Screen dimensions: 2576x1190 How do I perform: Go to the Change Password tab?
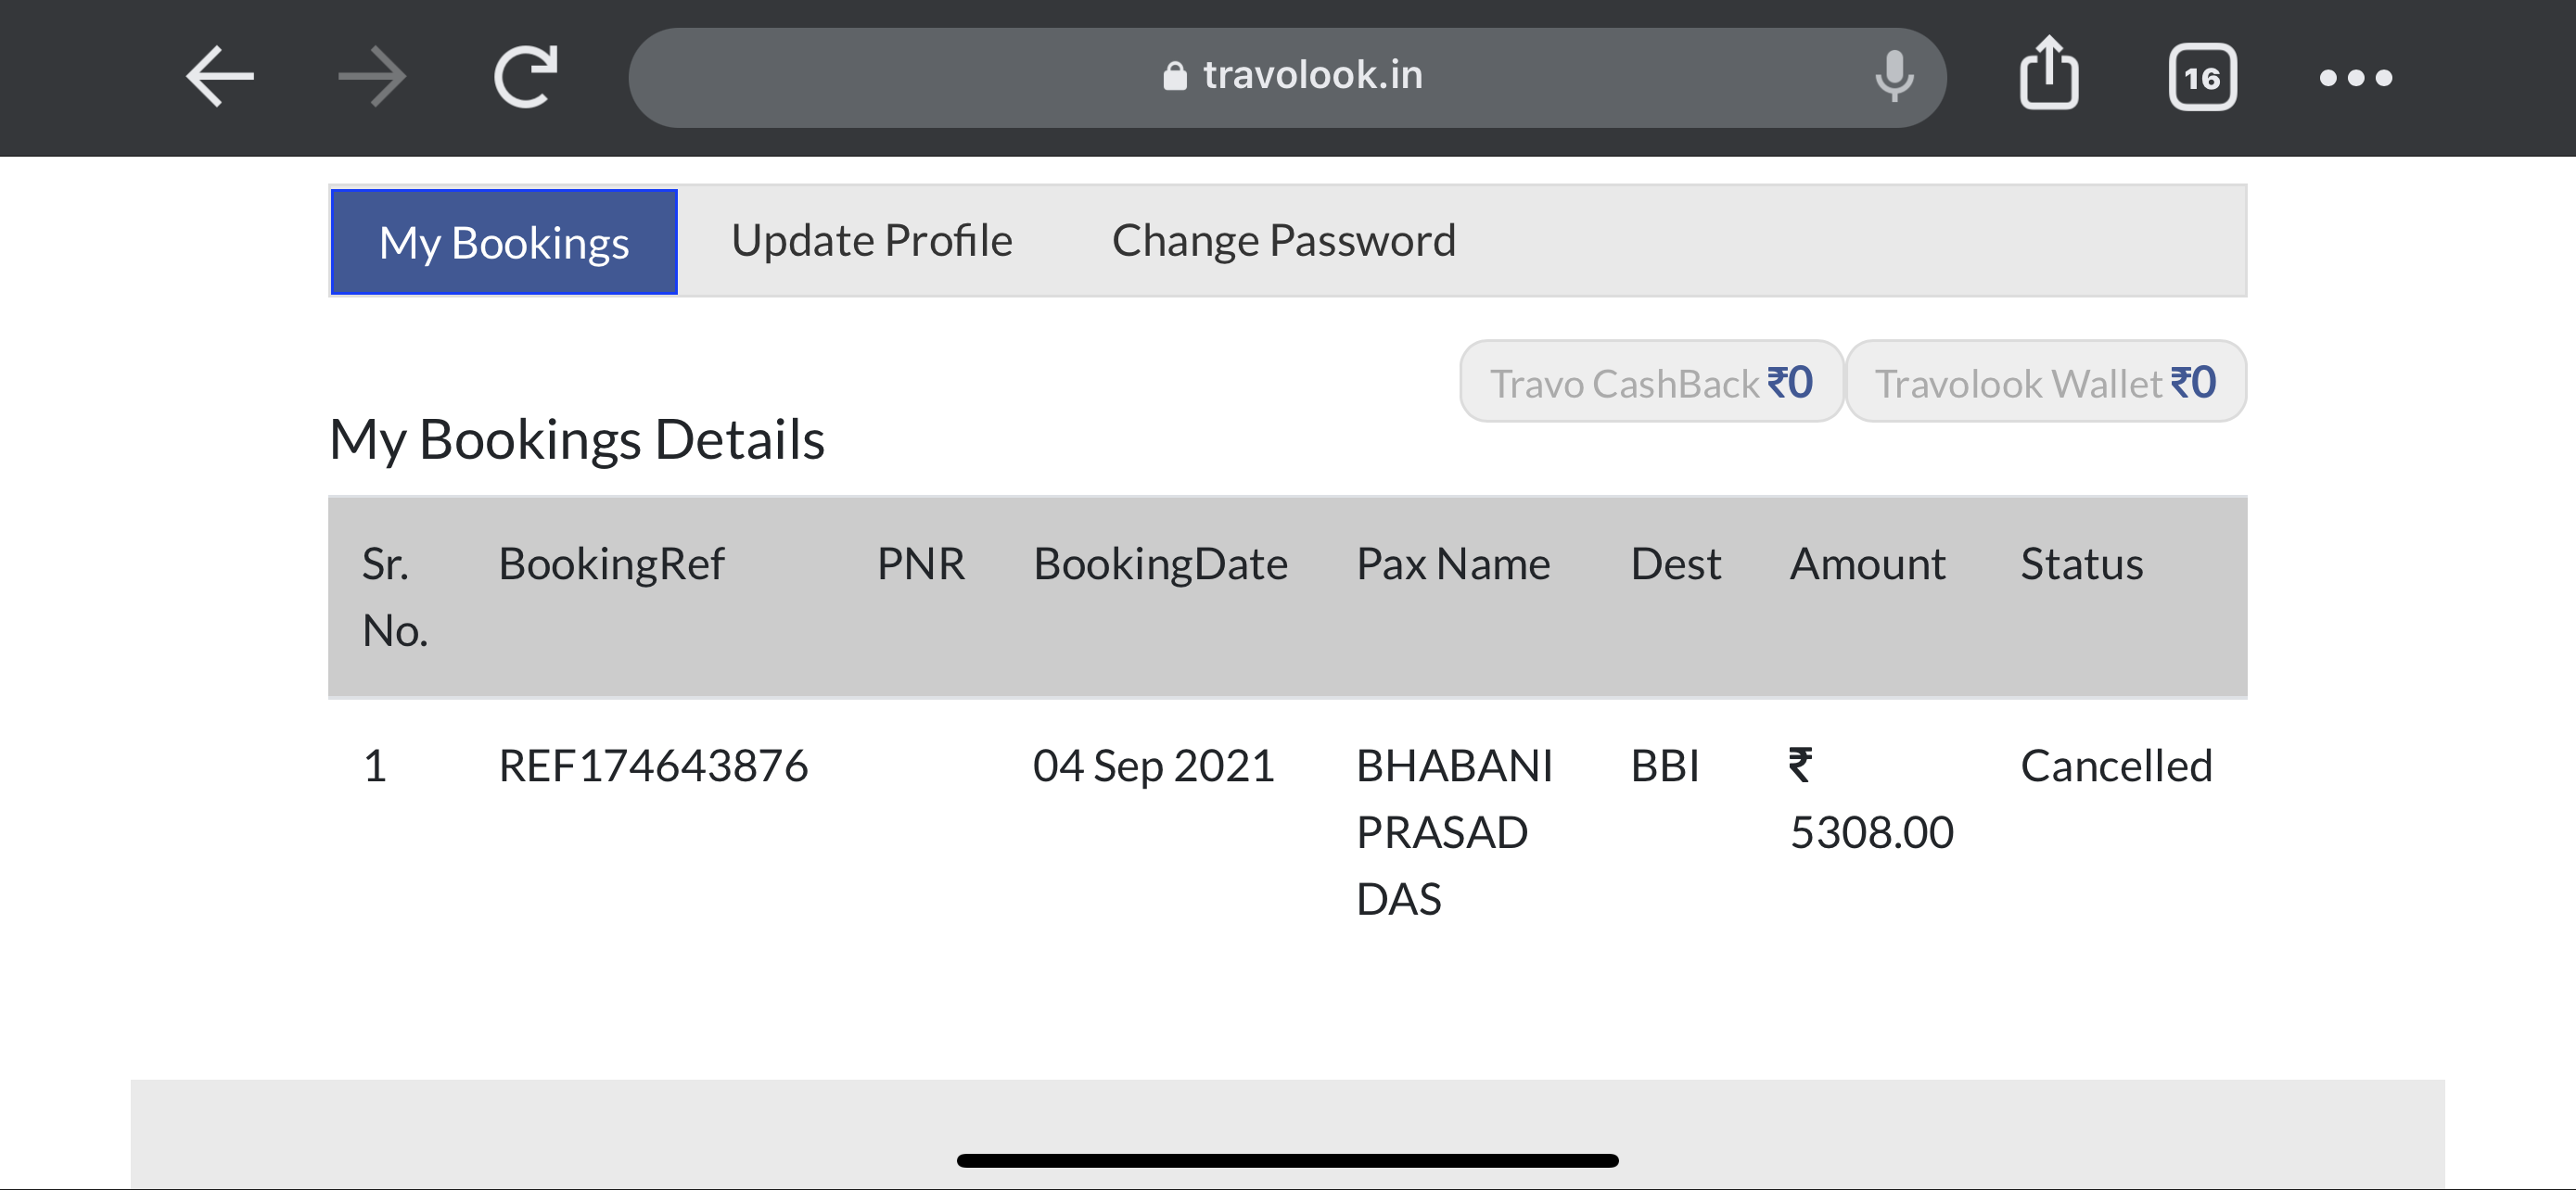(x=1283, y=241)
